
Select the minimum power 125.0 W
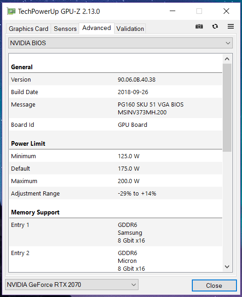(129, 156)
